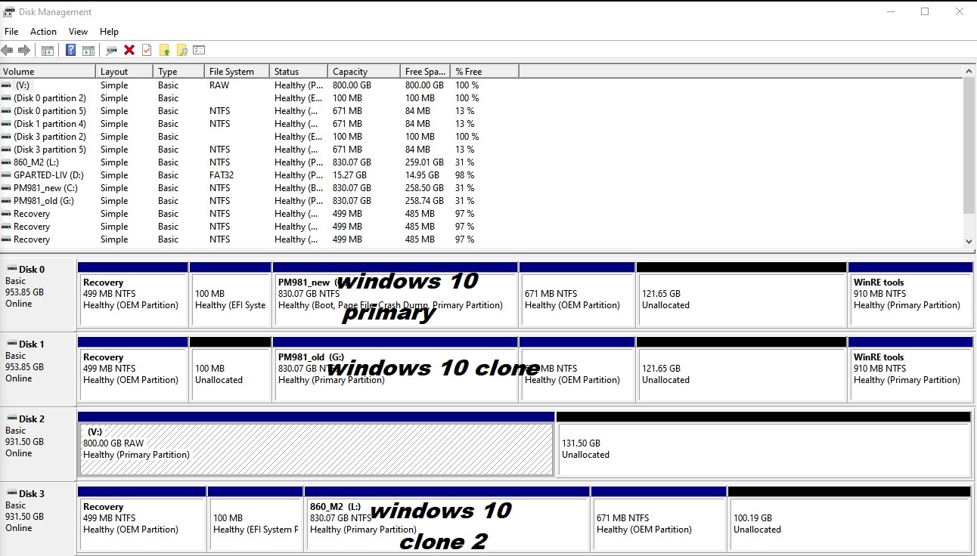
Task: Select Disk 3 Recovery 499 MB partition
Action: click(x=142, y=519)
